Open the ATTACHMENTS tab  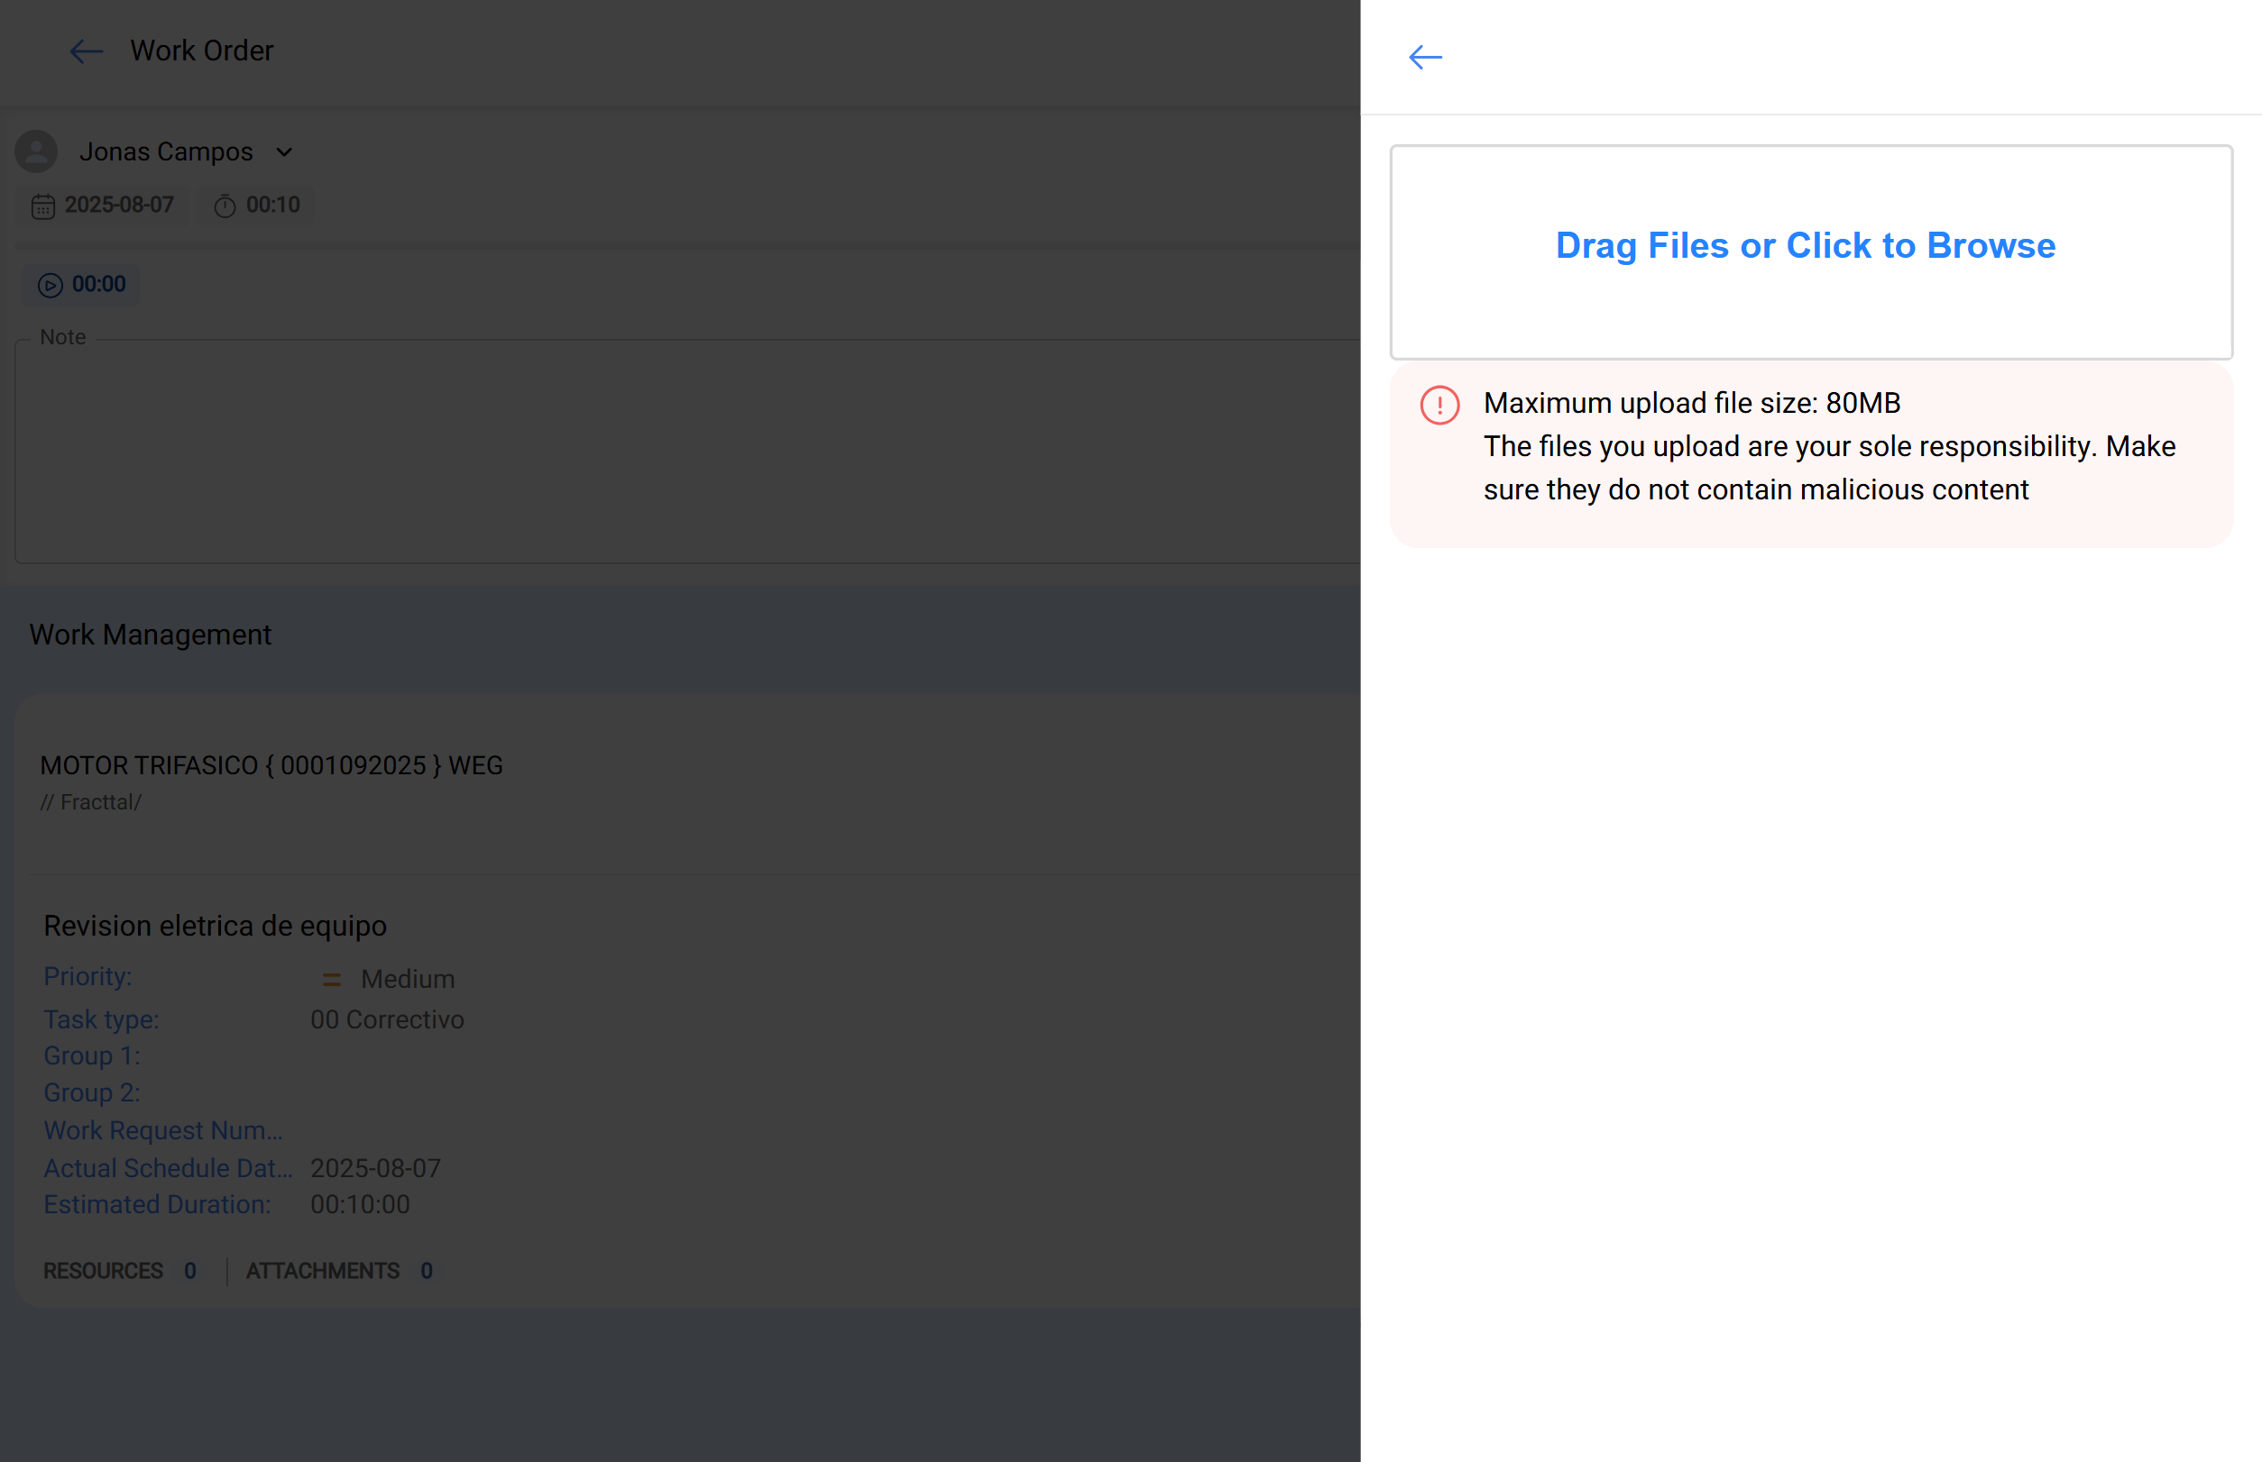(x=323, y=1270)
